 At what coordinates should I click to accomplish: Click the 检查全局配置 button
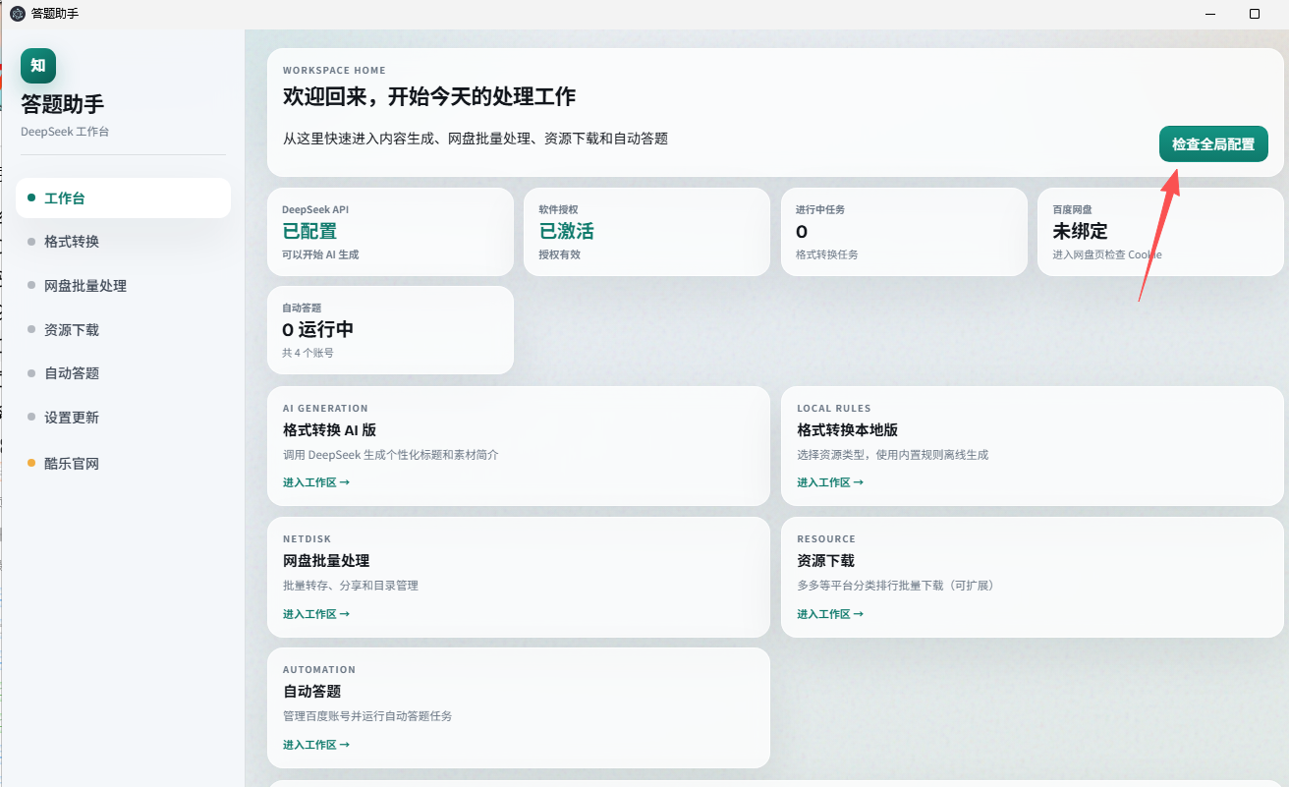(1213, 144)
